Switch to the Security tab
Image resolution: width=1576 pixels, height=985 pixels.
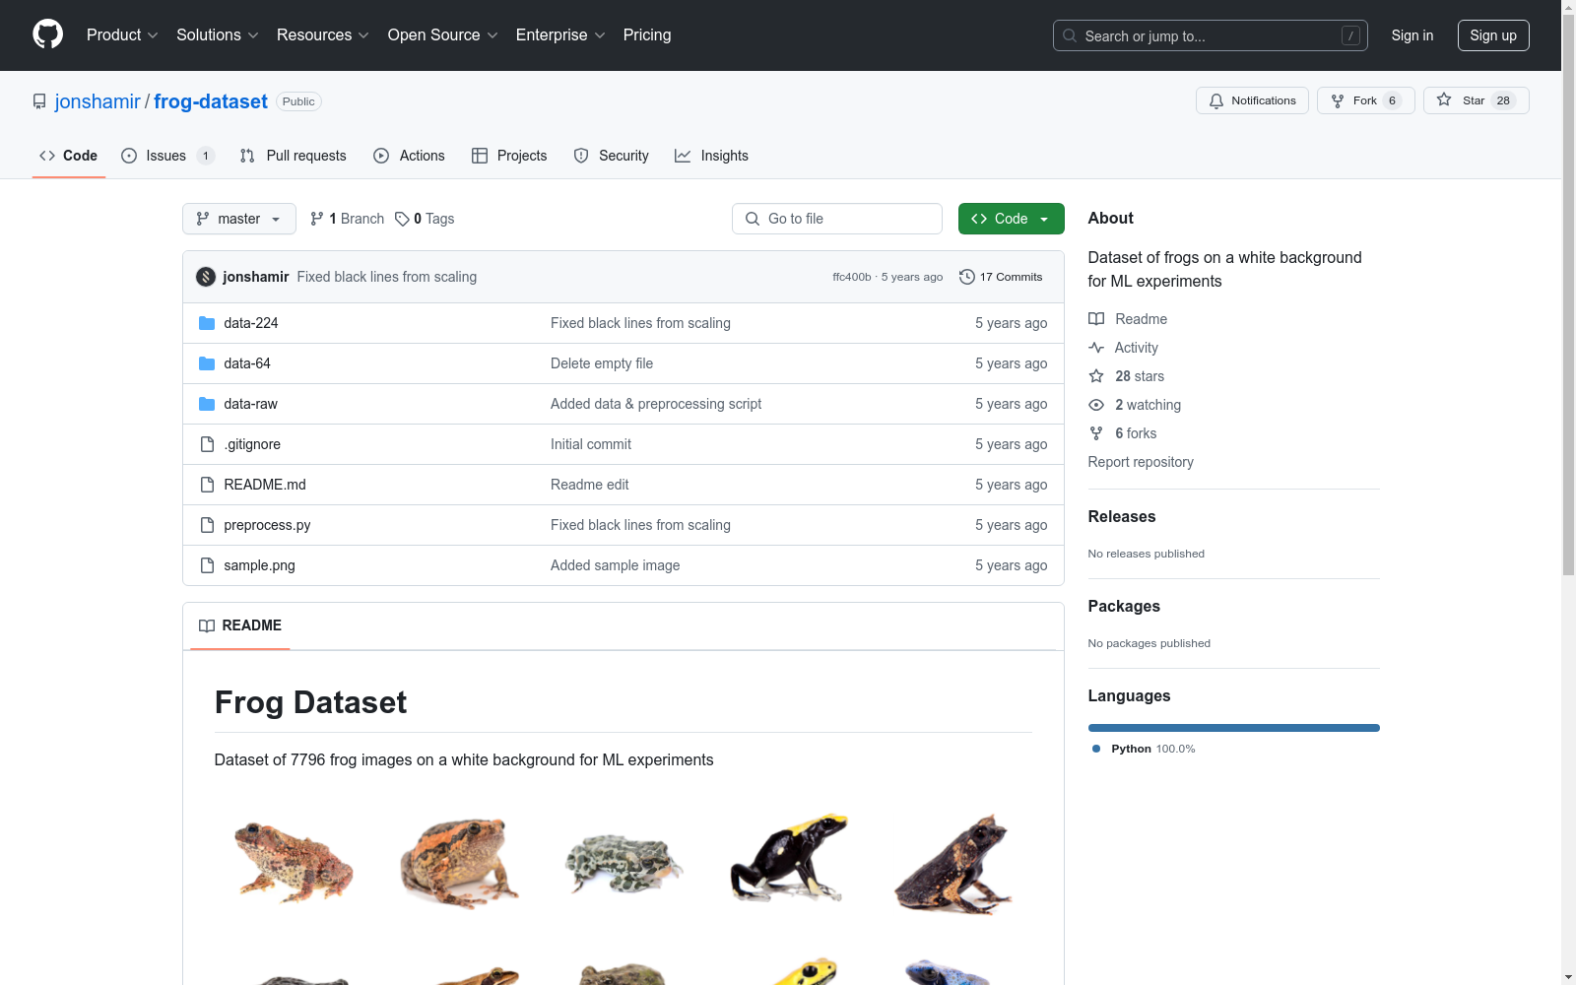611,156
